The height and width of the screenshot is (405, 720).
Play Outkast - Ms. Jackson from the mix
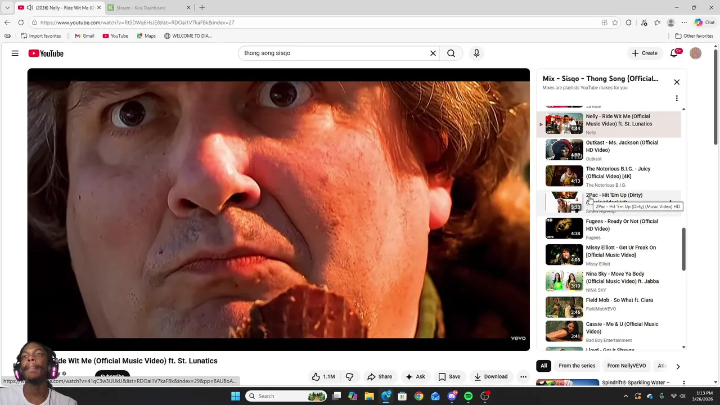pos(609,150)
